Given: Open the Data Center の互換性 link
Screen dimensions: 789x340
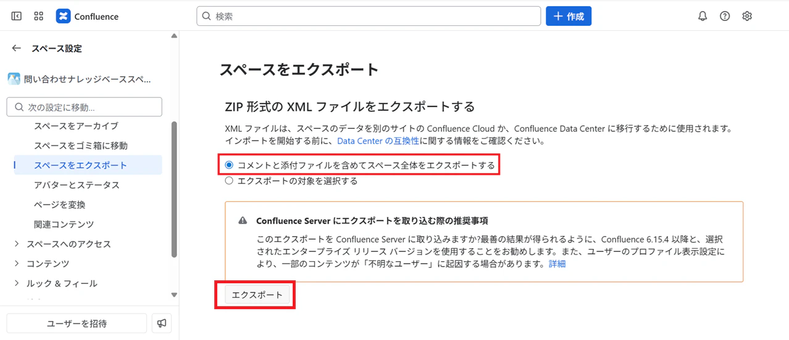Looking at the screenshot, I should 378,141.
